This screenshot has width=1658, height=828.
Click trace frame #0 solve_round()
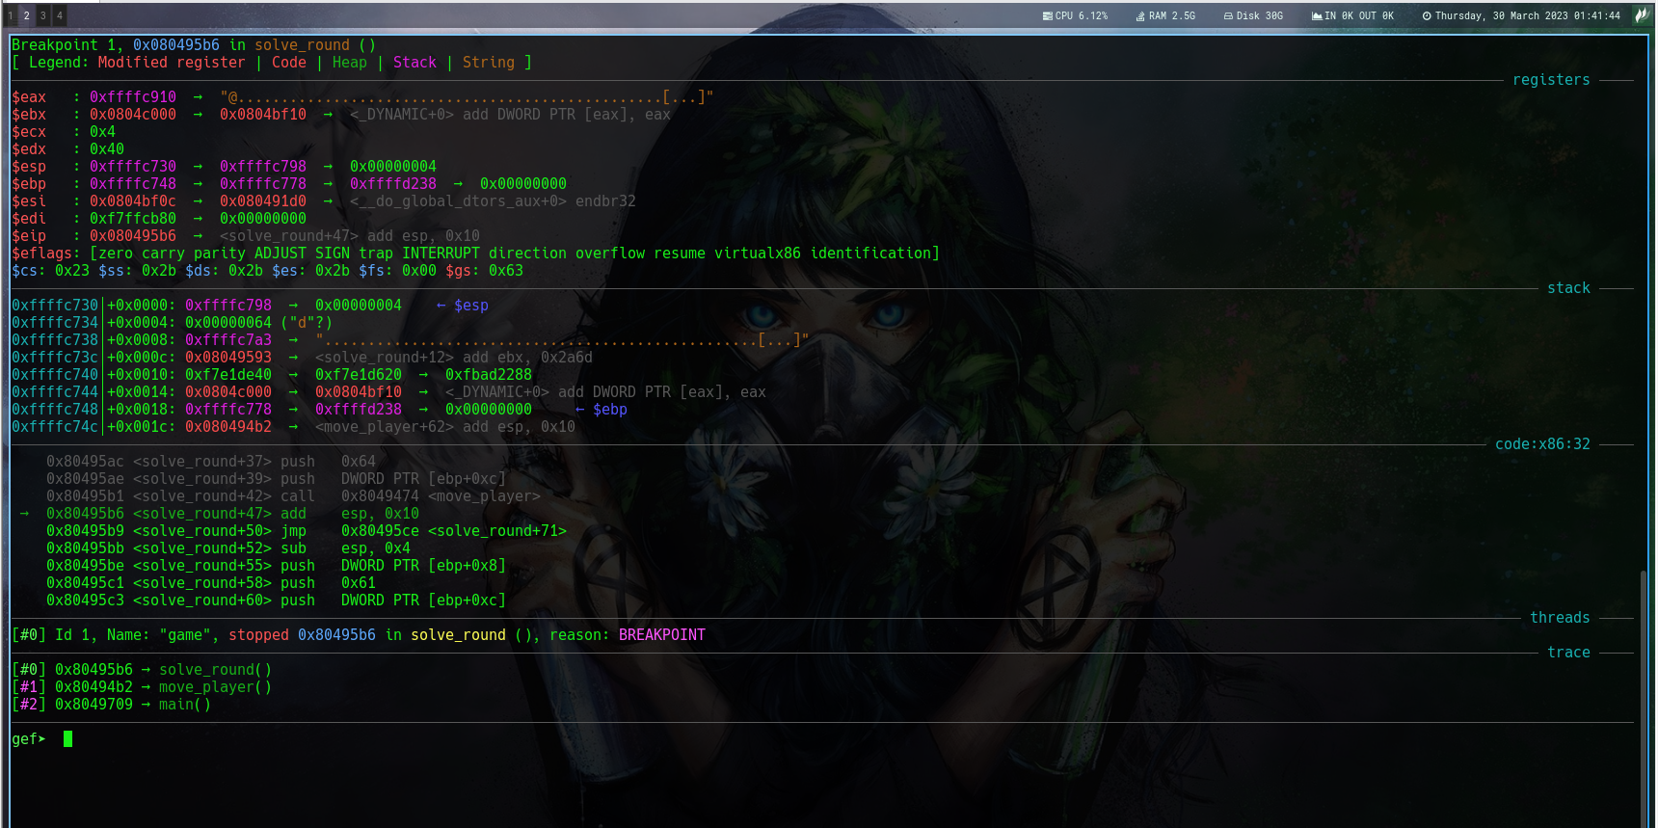click(142, 670)
